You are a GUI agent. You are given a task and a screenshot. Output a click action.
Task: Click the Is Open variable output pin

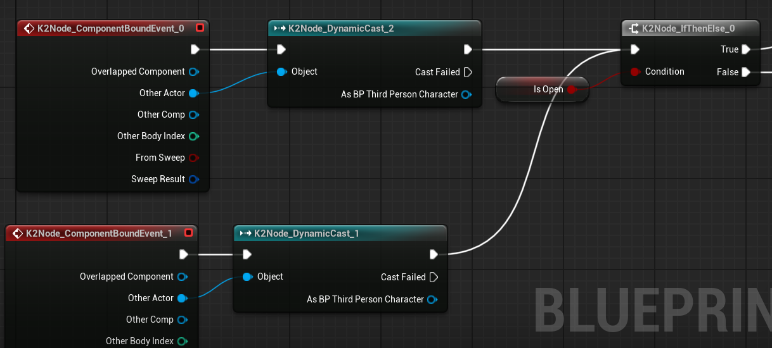572,89
